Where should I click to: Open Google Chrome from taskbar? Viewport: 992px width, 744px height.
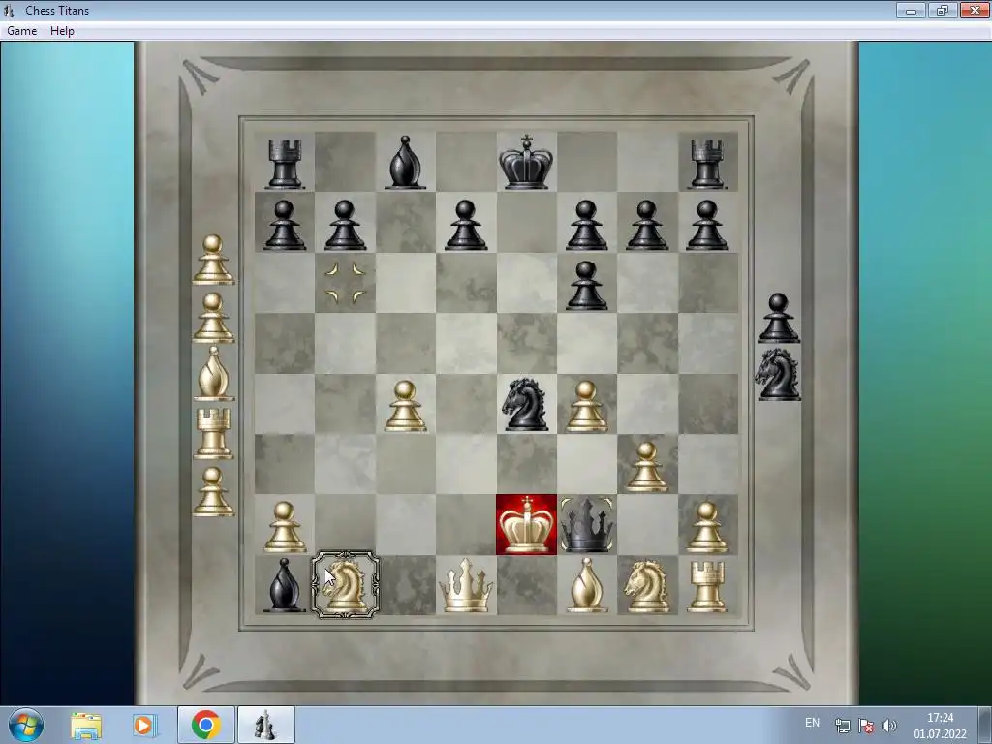click(206, 725)
